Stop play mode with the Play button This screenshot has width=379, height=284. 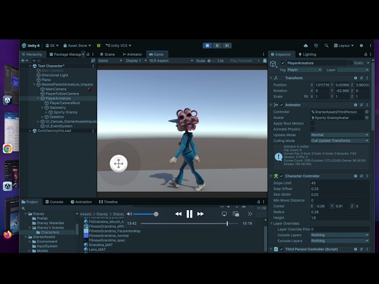[x=207, y=46]
